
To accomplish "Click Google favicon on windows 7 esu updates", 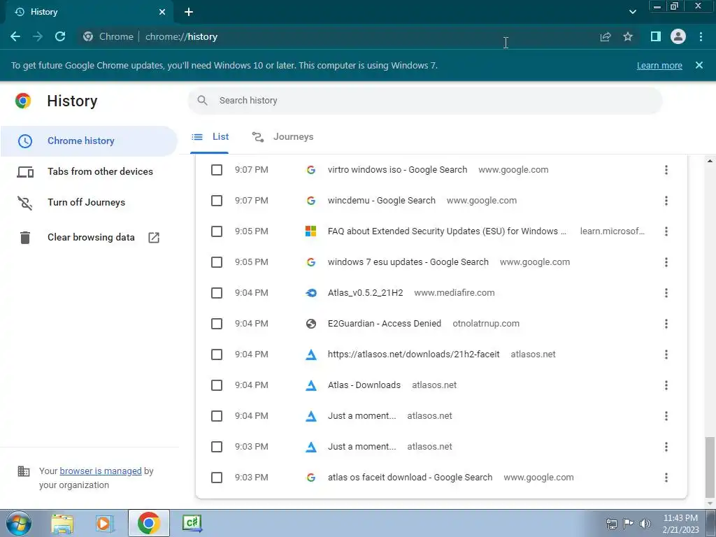I will (311, 262).
